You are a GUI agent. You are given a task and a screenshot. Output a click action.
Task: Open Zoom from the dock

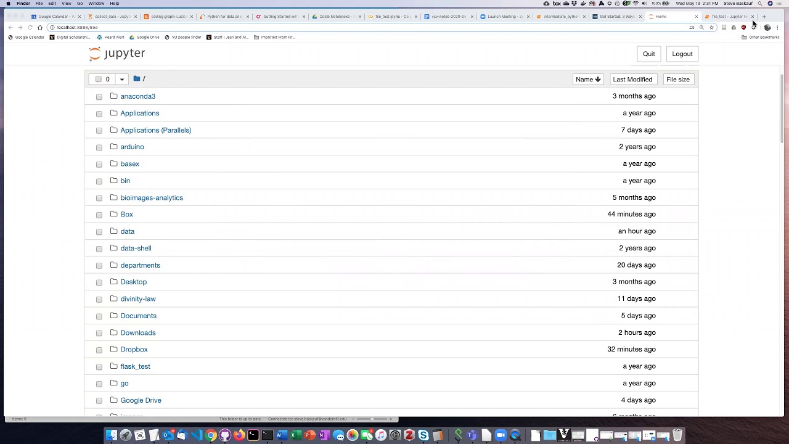pyautogui.click(x=500, y=435)
